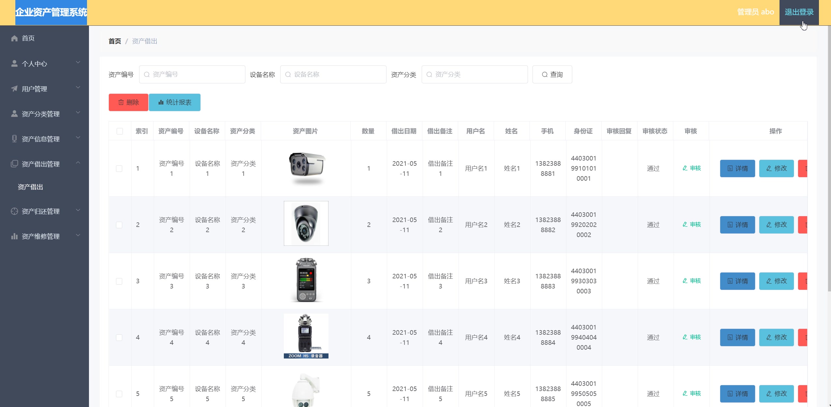
Task: Click 审核 edit icon in row 4
Action: click(x=685, y=337)
